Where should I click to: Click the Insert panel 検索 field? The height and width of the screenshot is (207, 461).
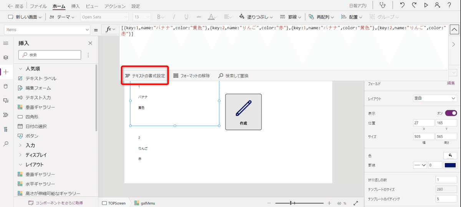coord(50,55)
